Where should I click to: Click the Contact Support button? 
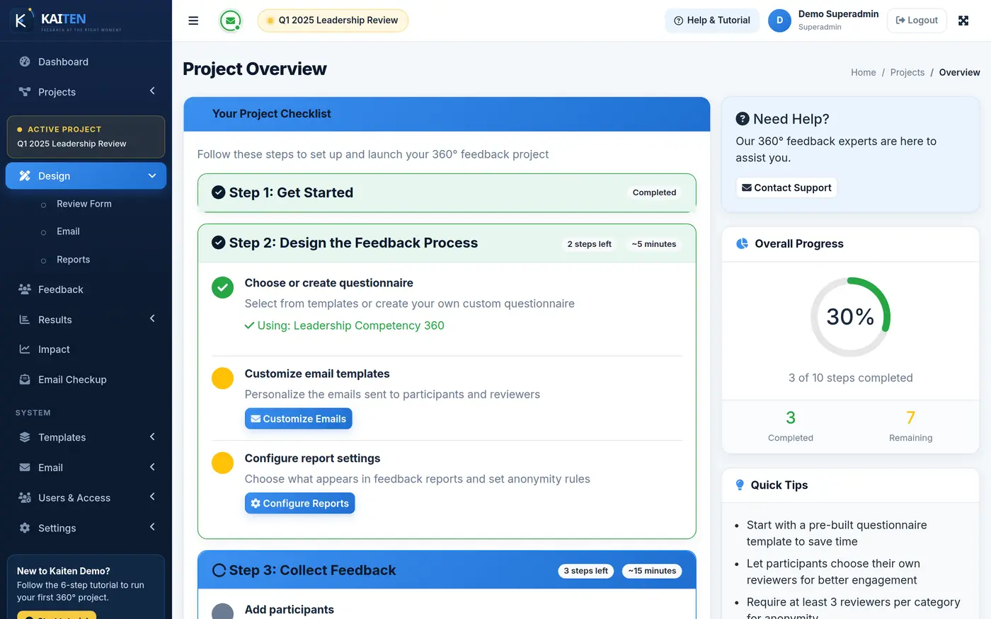(x=786, y=187)
